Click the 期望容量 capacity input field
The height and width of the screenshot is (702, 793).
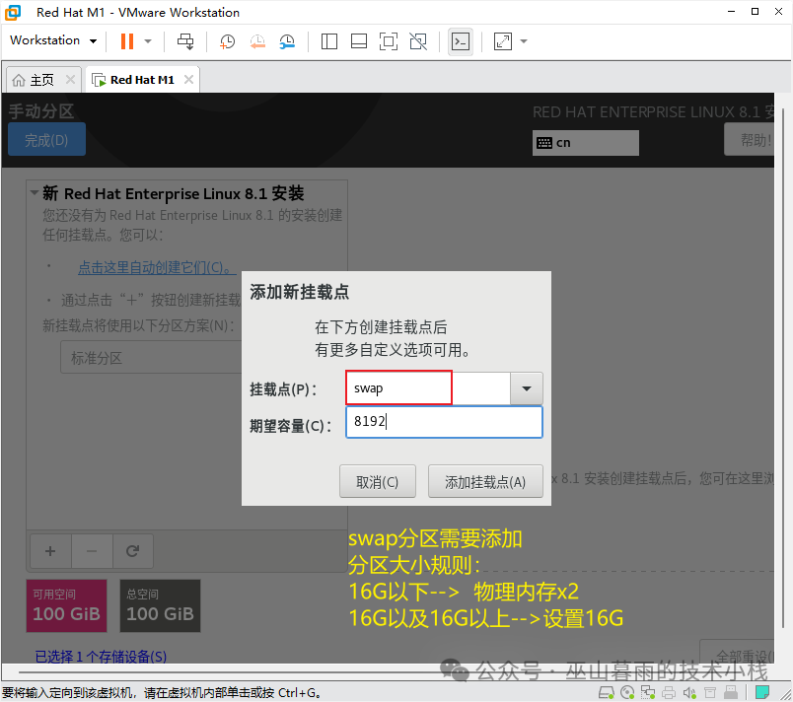point(443,422)
